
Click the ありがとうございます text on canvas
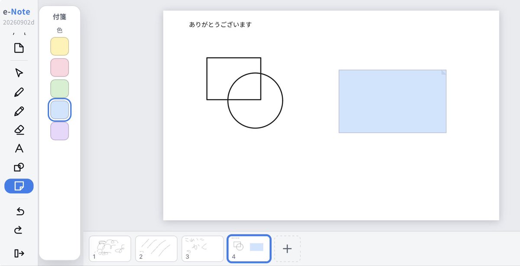220,25
